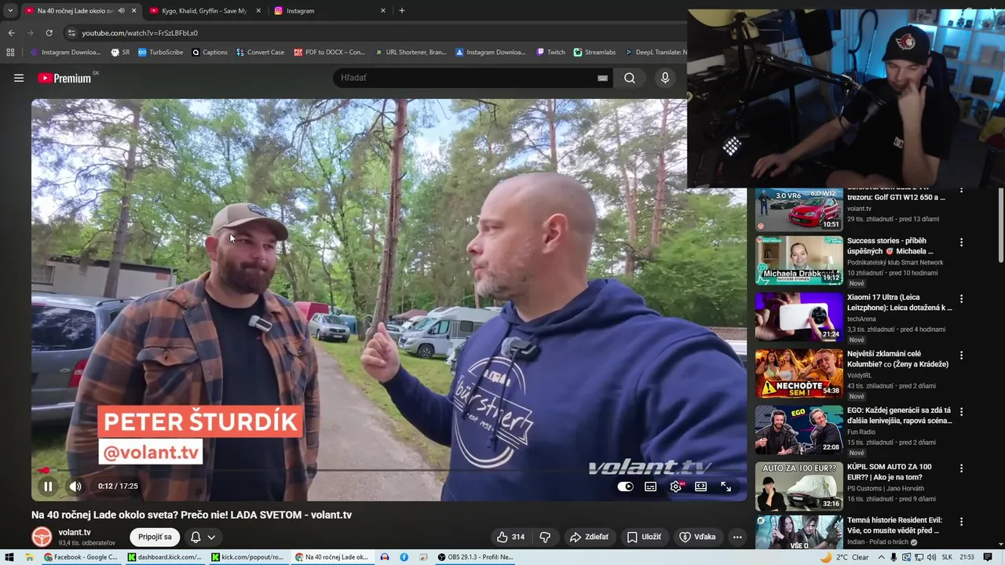This screenshot has height=565, width=1005.
Task: Pause the video playback
Action: point(48,487)
